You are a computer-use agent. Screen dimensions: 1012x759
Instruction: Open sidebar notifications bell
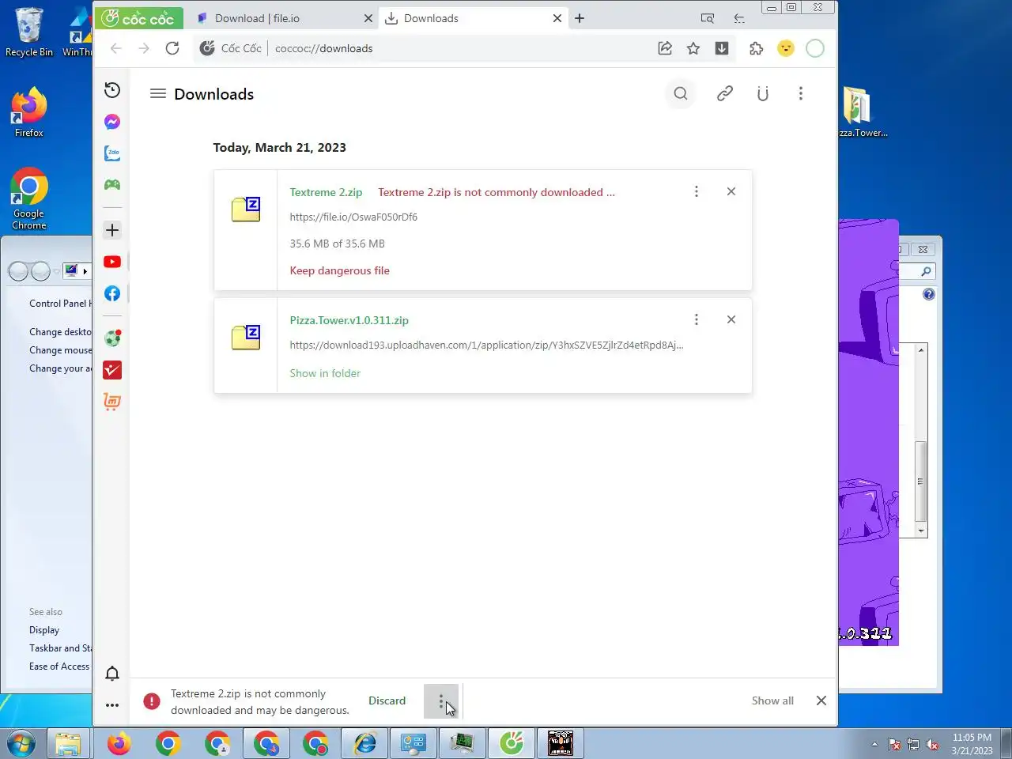pos(112,674)
